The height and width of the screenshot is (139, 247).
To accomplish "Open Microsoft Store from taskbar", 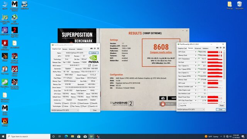I will (79, 136).
